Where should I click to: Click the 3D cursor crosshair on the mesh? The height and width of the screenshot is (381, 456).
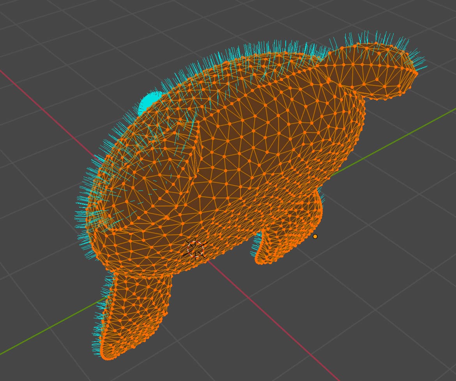(x=195, y=249)
